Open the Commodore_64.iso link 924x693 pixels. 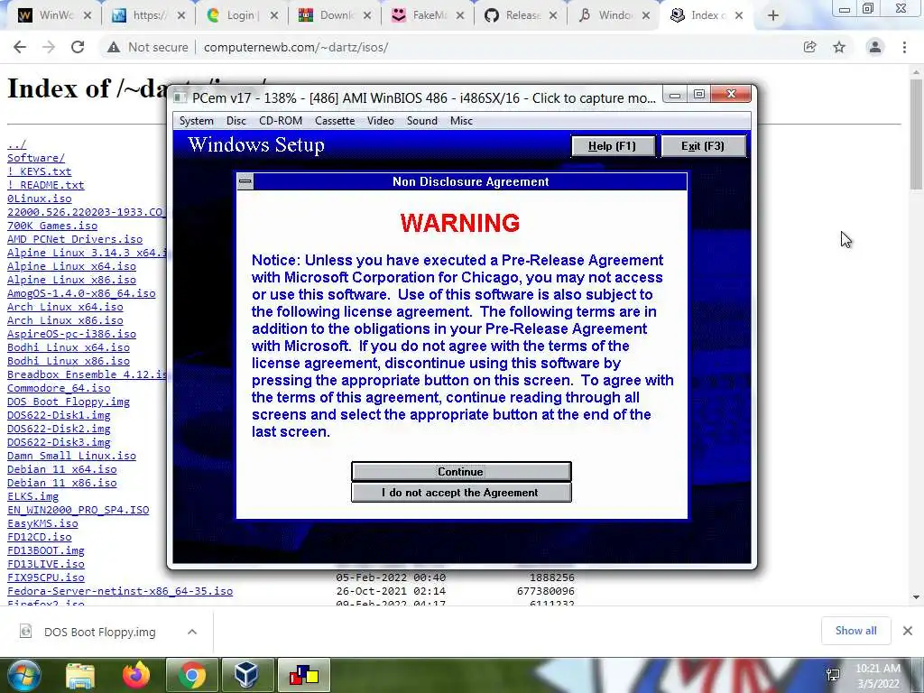coord(59,388)
